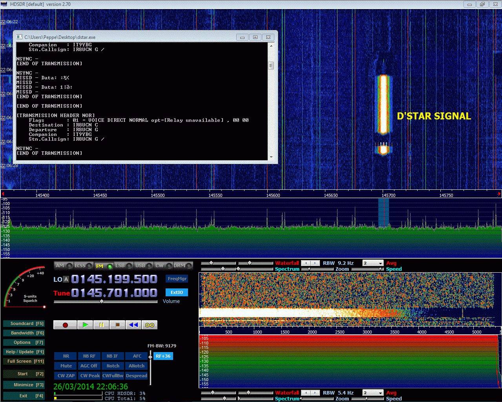Click the dstar.exe console window icon
The width and height of the screenshot is (502, 402).
19,37
